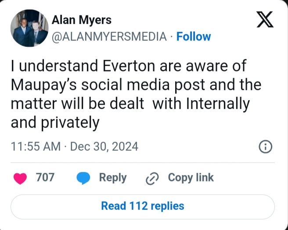The image size is (288, 230).
Task: Click the blue reply speech bubble icon
Action: pos(83,178)
